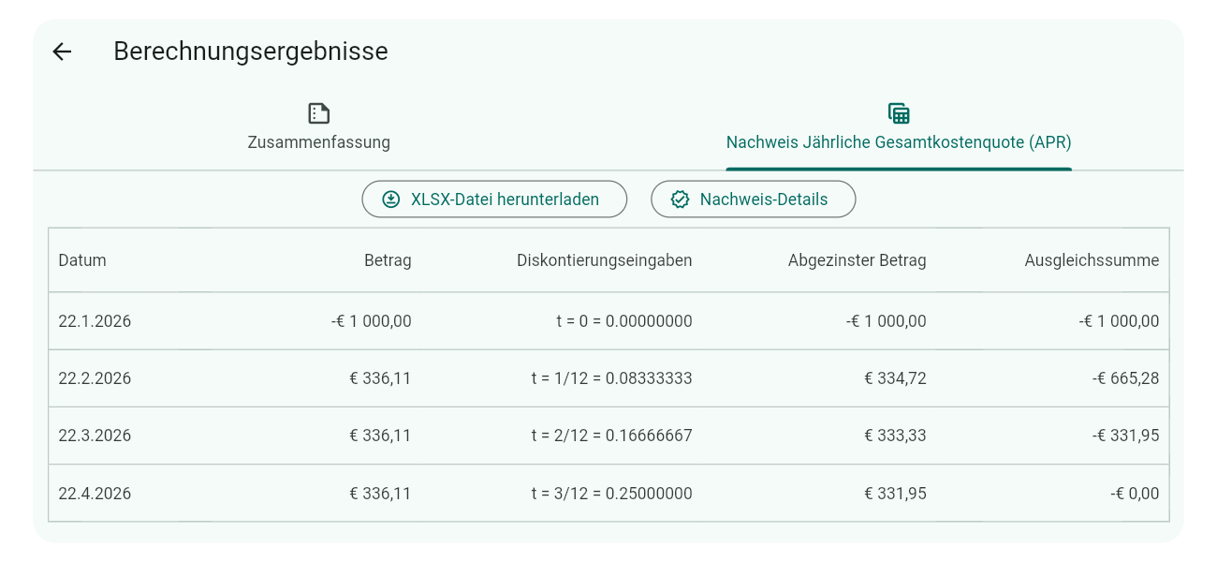Viewport: 1217px width, 562px height.
Task: Click the XLSX-Datei herunterladen button
Action: (494, 199)
